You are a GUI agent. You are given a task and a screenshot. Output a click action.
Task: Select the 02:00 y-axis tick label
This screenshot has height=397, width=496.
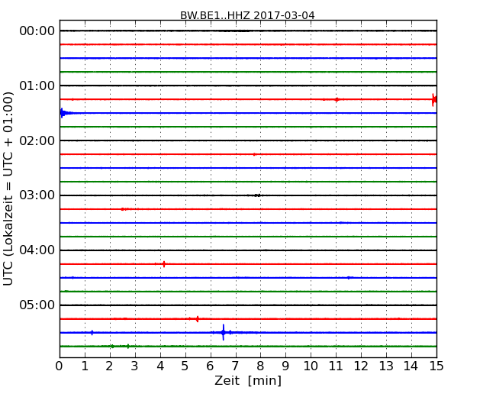tap(37, 140)
